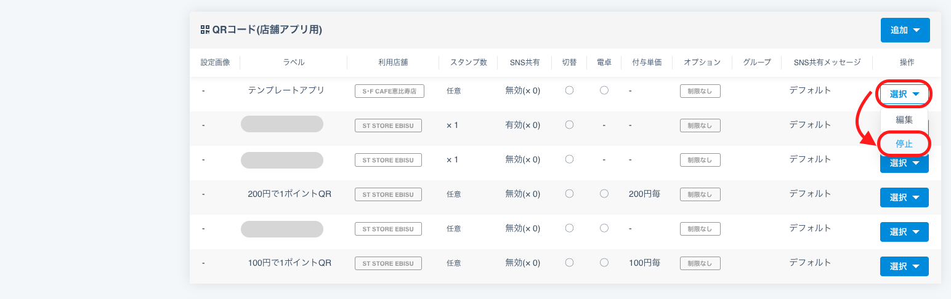
Task: Toggle 切替 circle in 100円で1ポイントQR row
Action: pyautogui.click(x=569, y=263)
